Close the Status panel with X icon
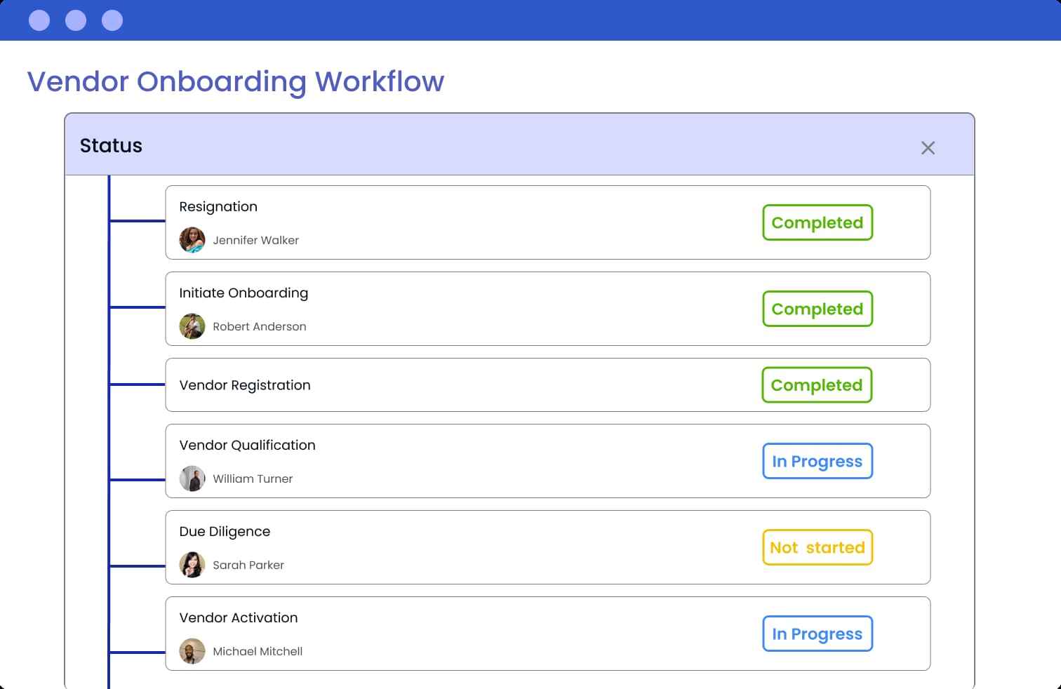 [x=928, y=148]
